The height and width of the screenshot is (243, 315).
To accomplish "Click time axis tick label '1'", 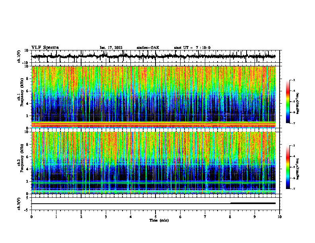I will [x=56, y=217].
